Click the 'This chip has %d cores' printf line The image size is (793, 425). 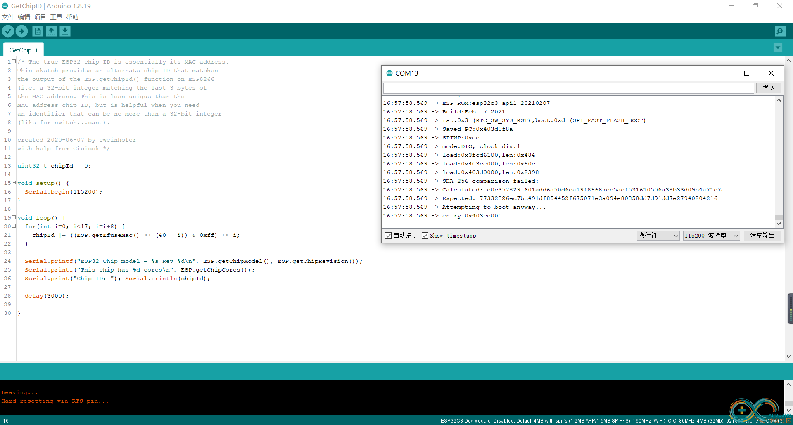pos(140,270)
